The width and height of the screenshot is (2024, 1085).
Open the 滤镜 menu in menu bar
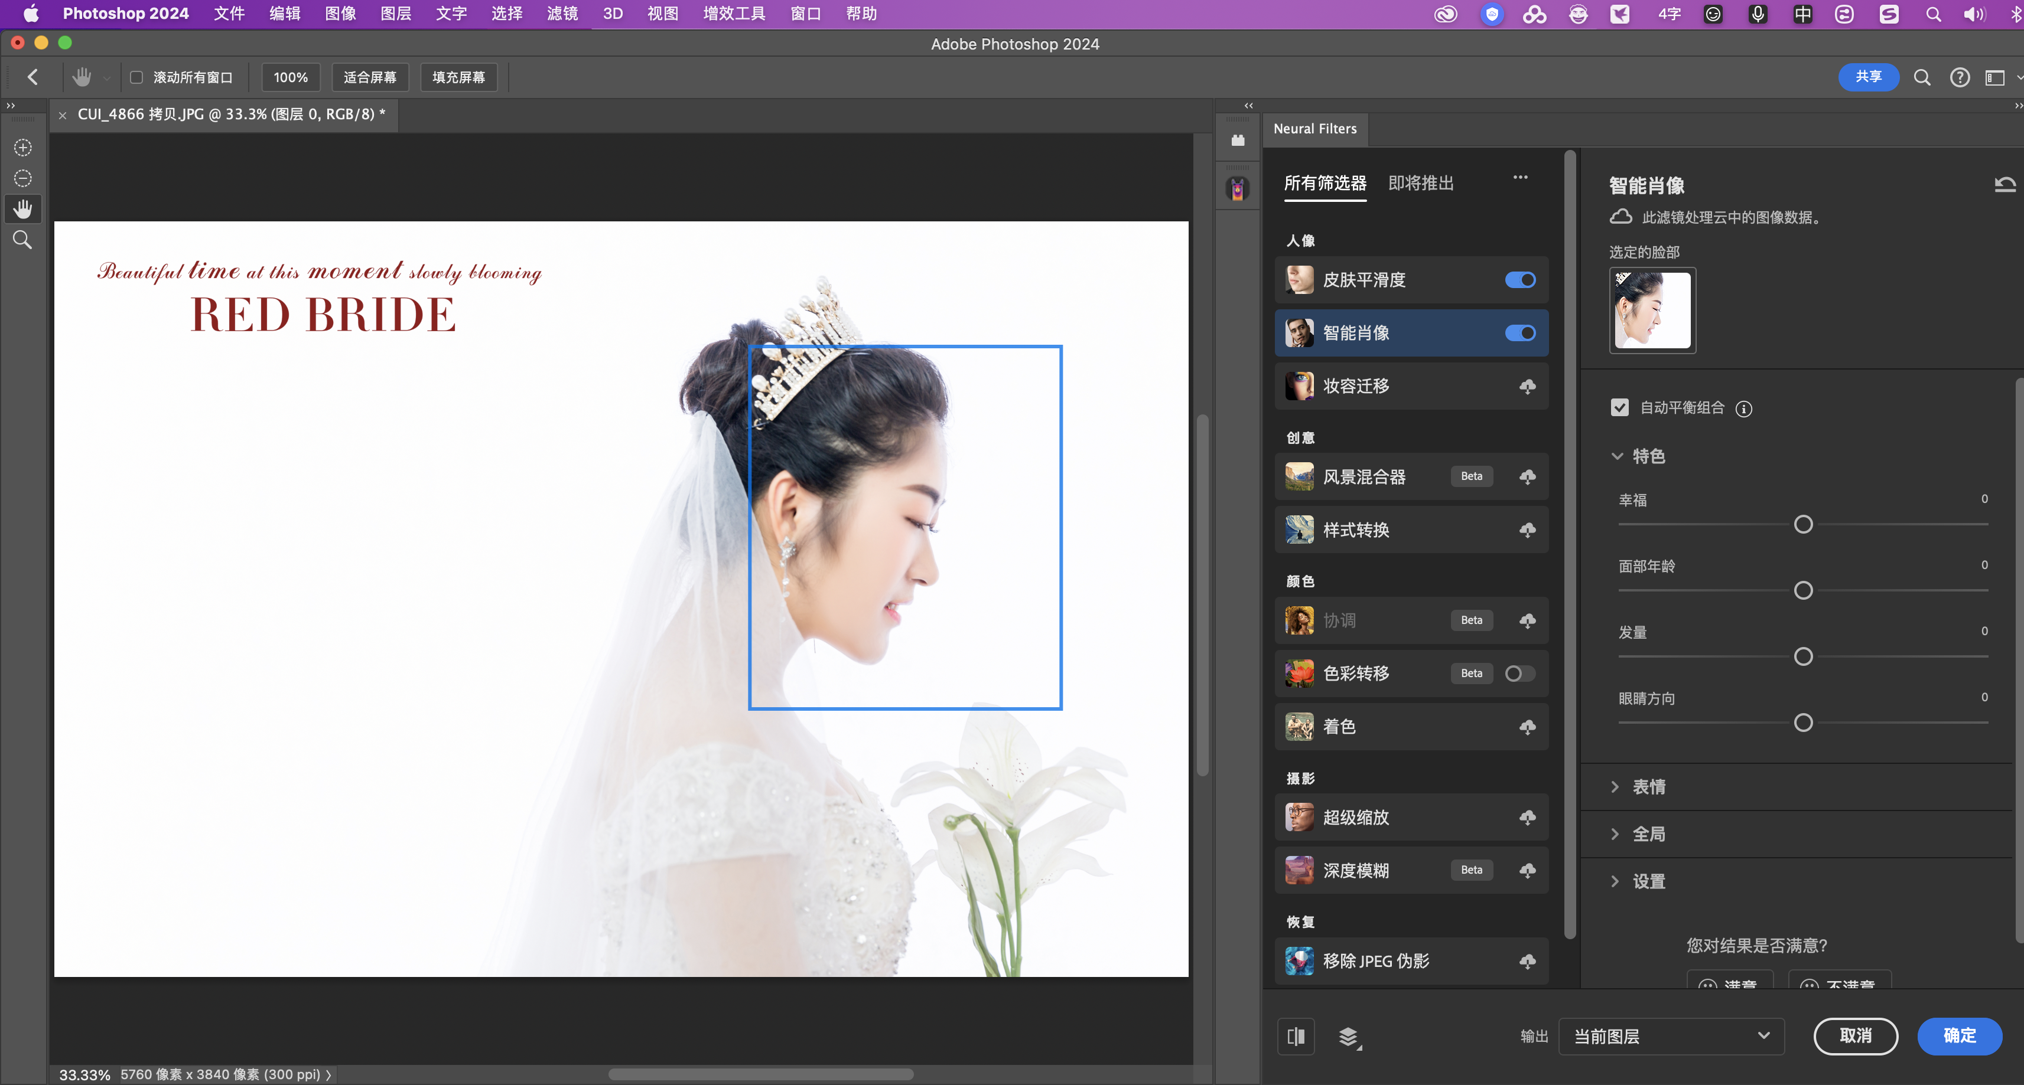tap(562, 14)
